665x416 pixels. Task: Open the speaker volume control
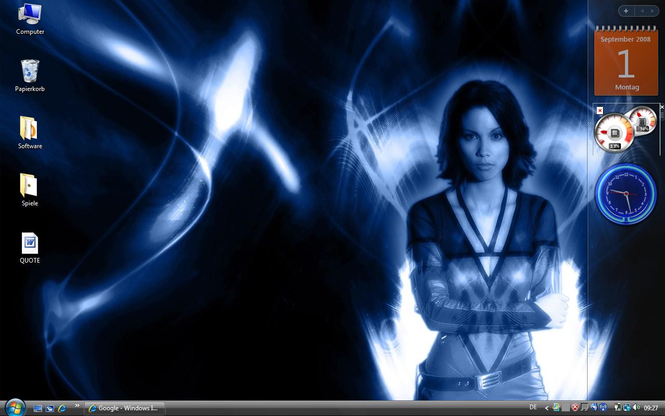[636, 408]
